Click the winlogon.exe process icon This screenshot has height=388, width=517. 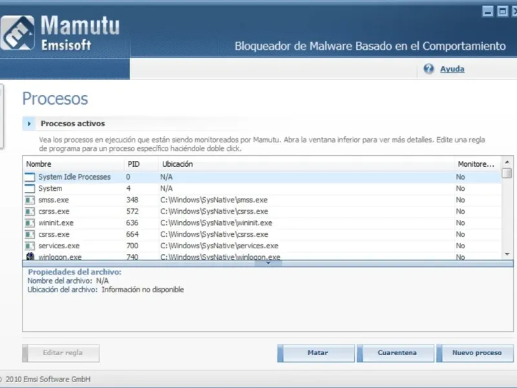point(30,256)
